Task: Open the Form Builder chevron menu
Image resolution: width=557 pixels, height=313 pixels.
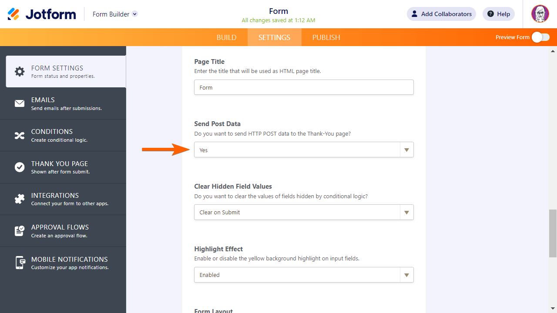Action: pos(135,14)
